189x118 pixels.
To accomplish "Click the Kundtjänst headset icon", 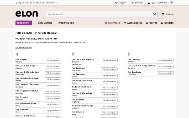I will point(116,3).
